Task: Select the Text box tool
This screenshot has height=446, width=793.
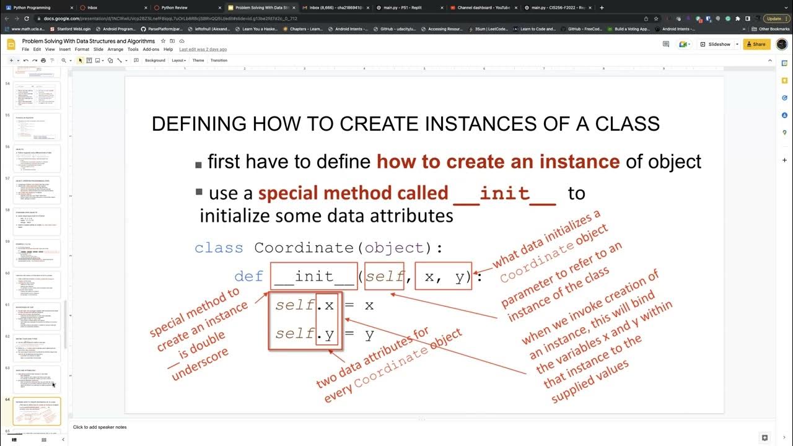Action: 89,60
